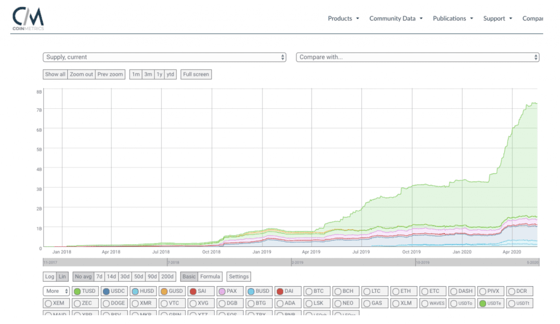
Task: Disable the green USDTe series
Action: click(490, 303)
